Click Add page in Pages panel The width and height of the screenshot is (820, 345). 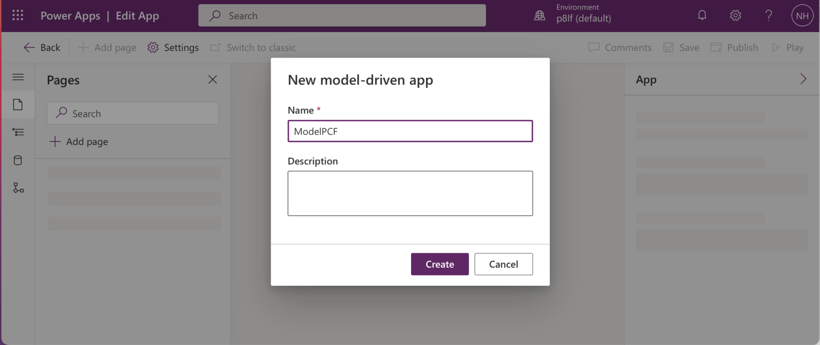point(78,141)
